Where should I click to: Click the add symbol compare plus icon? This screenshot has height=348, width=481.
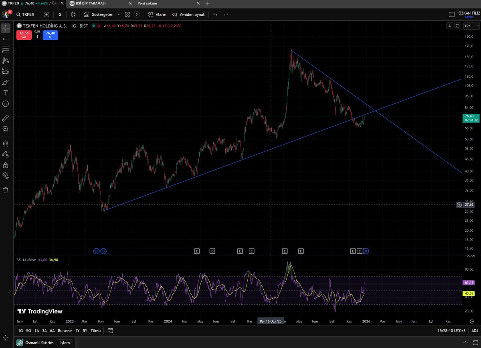point(46,14)
